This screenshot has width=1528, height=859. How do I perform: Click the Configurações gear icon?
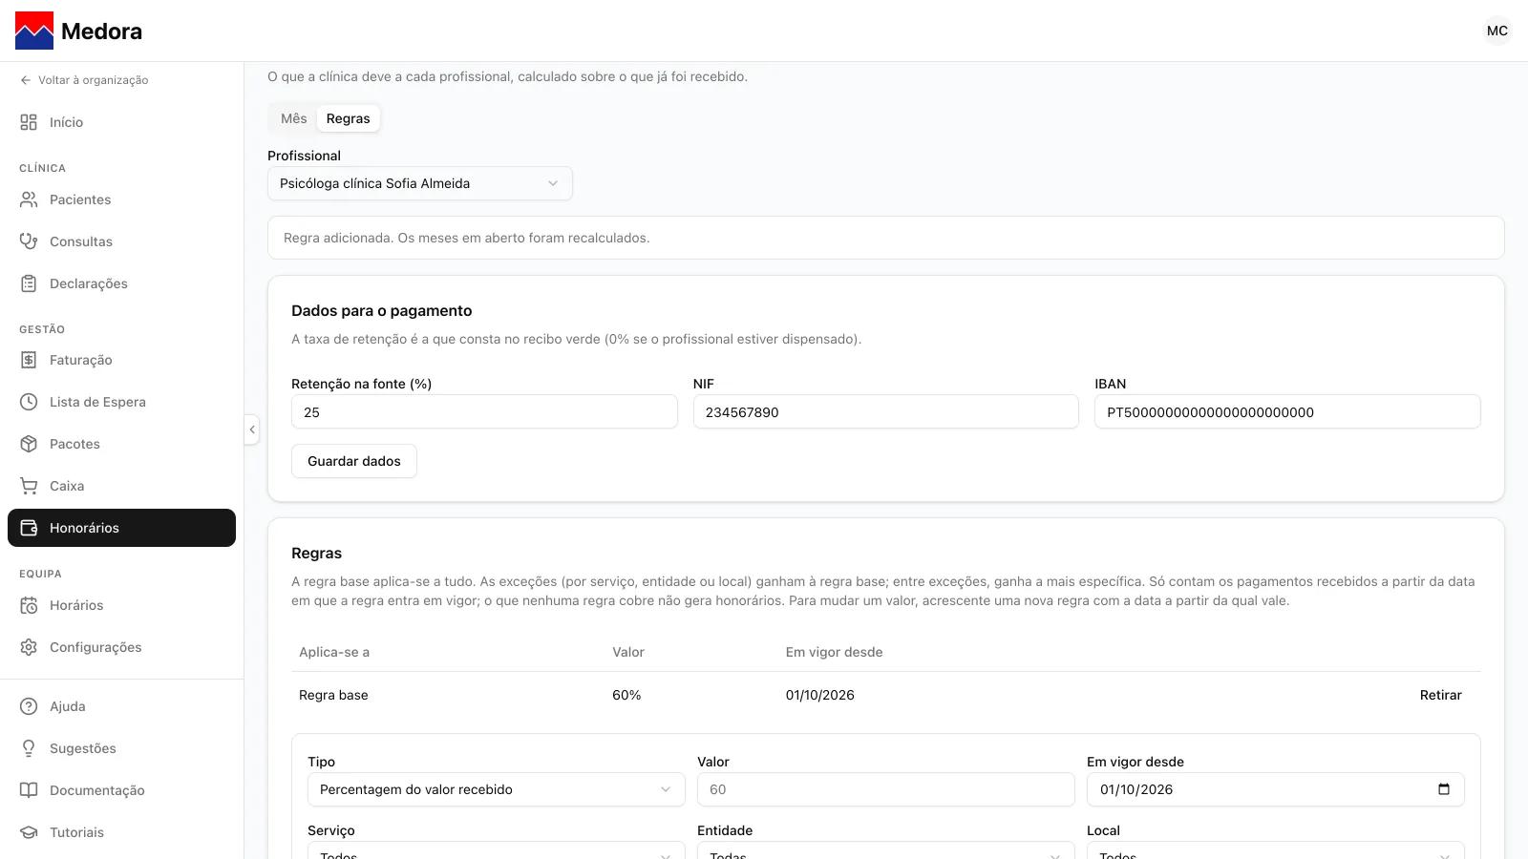tap(29, 647)
